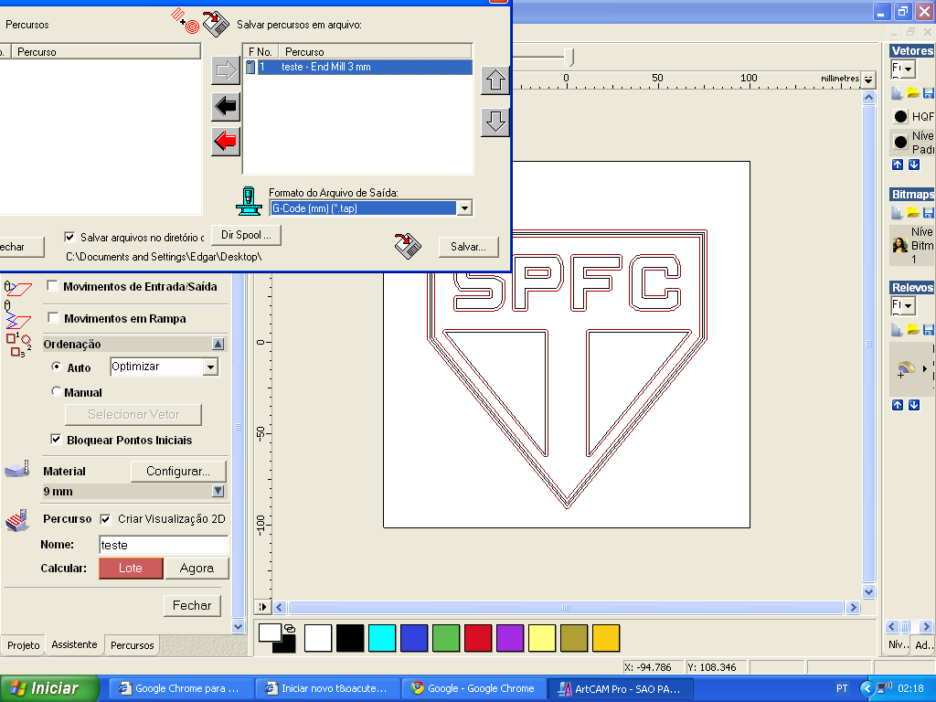Open material Configurar... button
The height and width of the screenshot is (702, 936).
(178, 471)
